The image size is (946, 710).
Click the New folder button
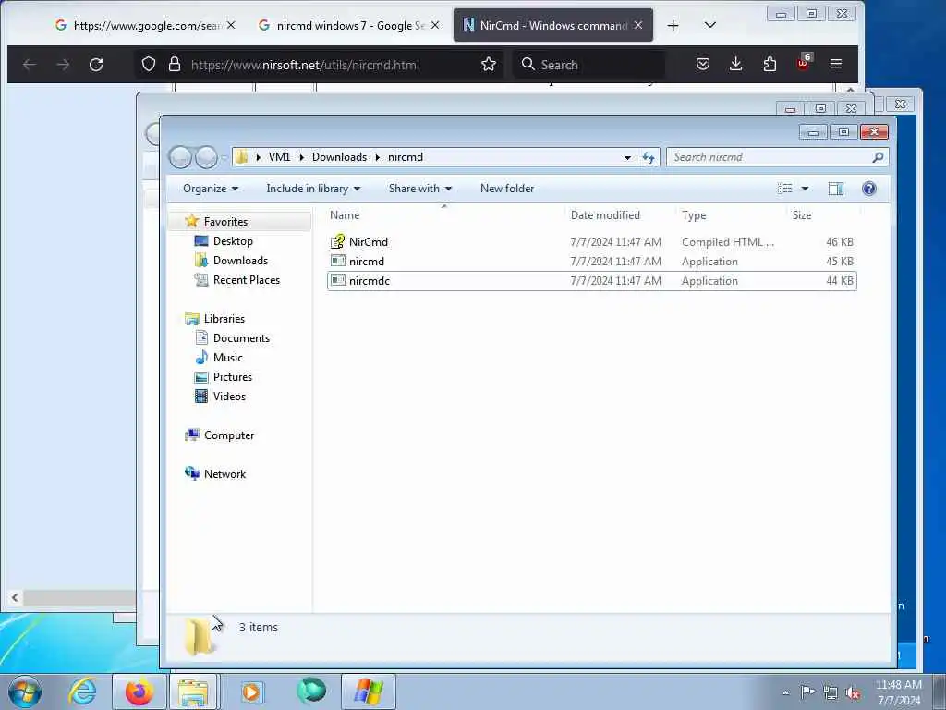pos(507,189)
